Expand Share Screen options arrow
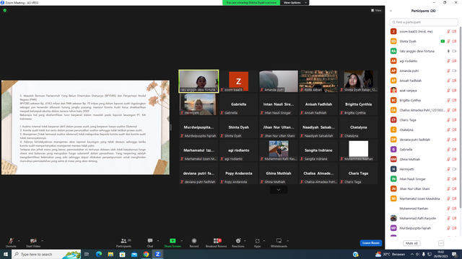This screenshot has height=259, width=462. [181, 241]
